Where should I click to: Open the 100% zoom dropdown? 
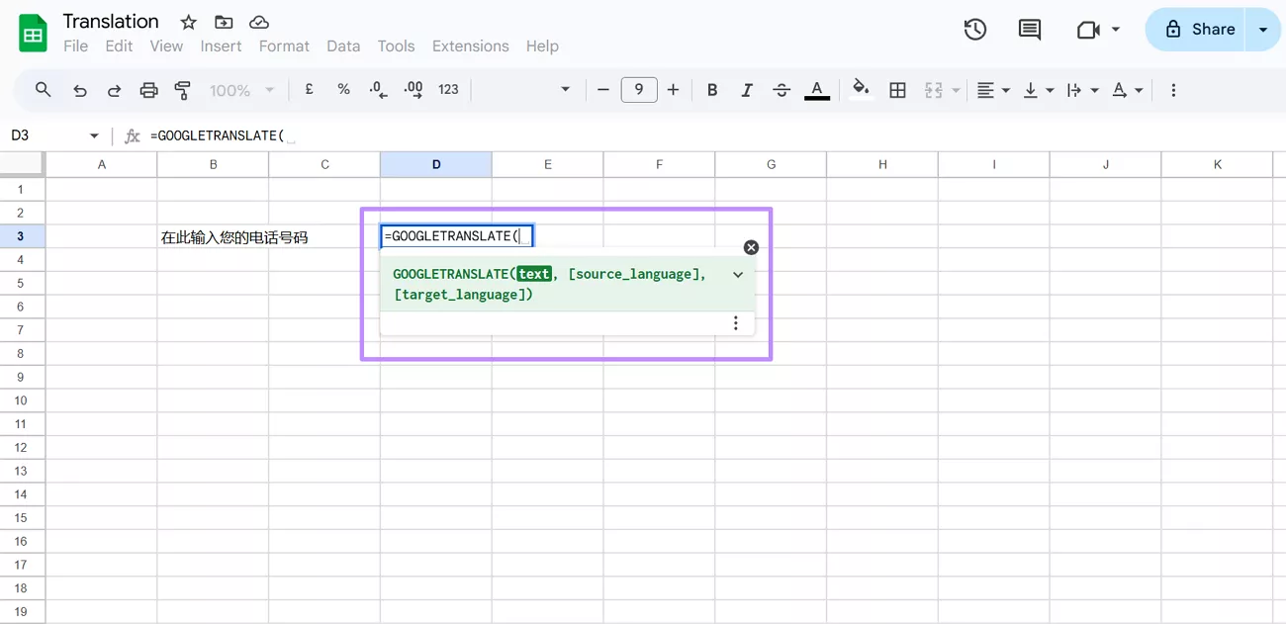242,90
